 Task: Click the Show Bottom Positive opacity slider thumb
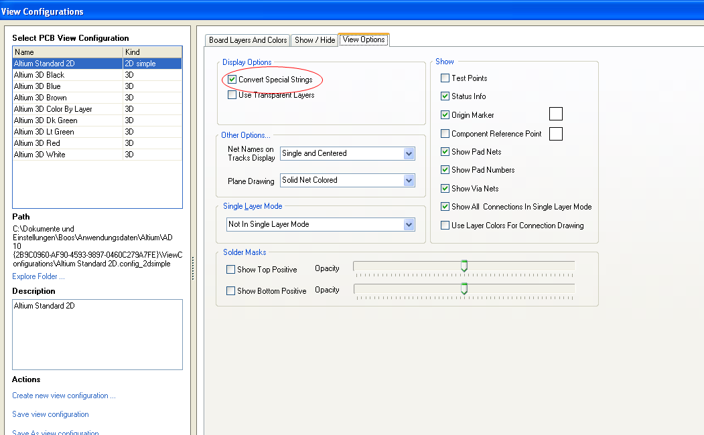click(x=464, y=288)
